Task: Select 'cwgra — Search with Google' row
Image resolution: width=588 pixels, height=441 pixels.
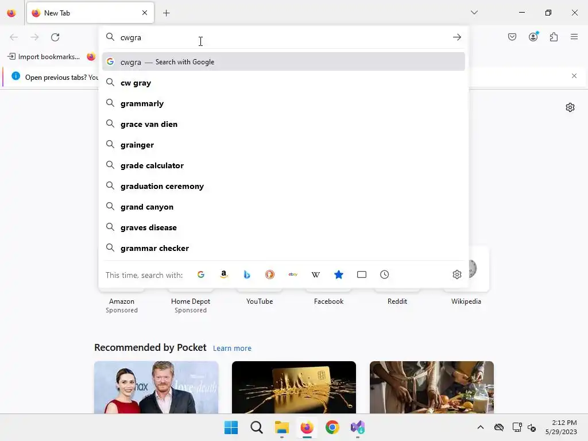Action: click(284, 62)
